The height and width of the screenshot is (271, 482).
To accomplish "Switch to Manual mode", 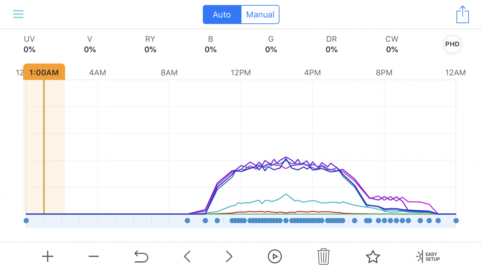I will (260, 14).
